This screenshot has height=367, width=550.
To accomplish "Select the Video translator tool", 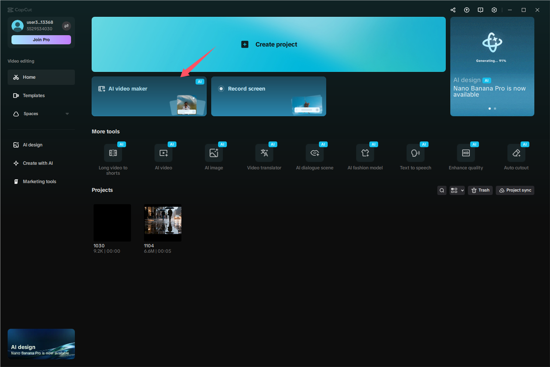I will click(264, 155).
